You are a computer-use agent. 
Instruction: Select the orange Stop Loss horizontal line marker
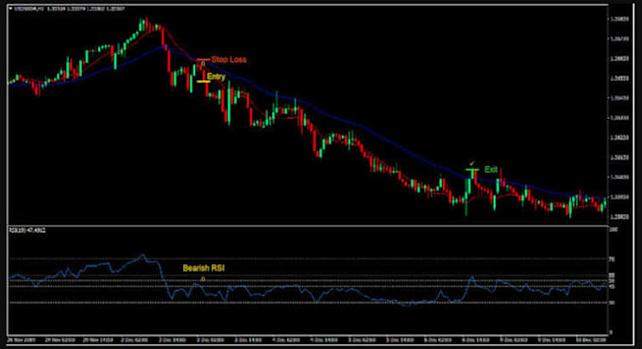(204, 59)
